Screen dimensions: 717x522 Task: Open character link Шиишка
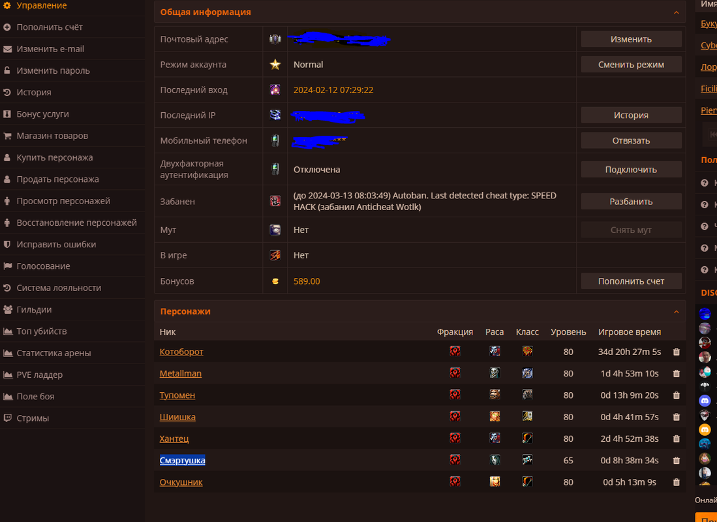[177, 417]
